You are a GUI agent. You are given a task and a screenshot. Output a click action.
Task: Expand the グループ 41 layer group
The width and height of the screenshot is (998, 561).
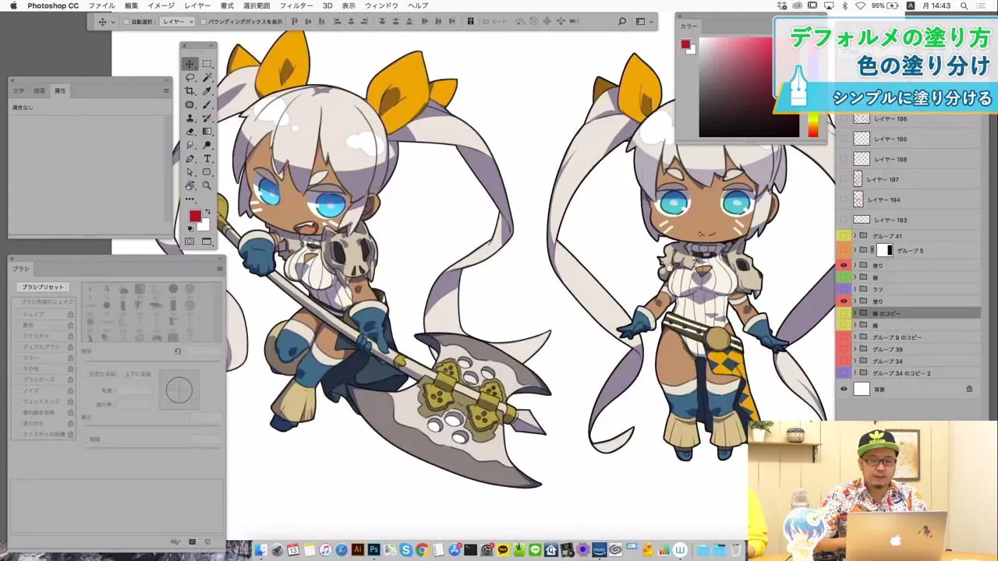point(854,235)
